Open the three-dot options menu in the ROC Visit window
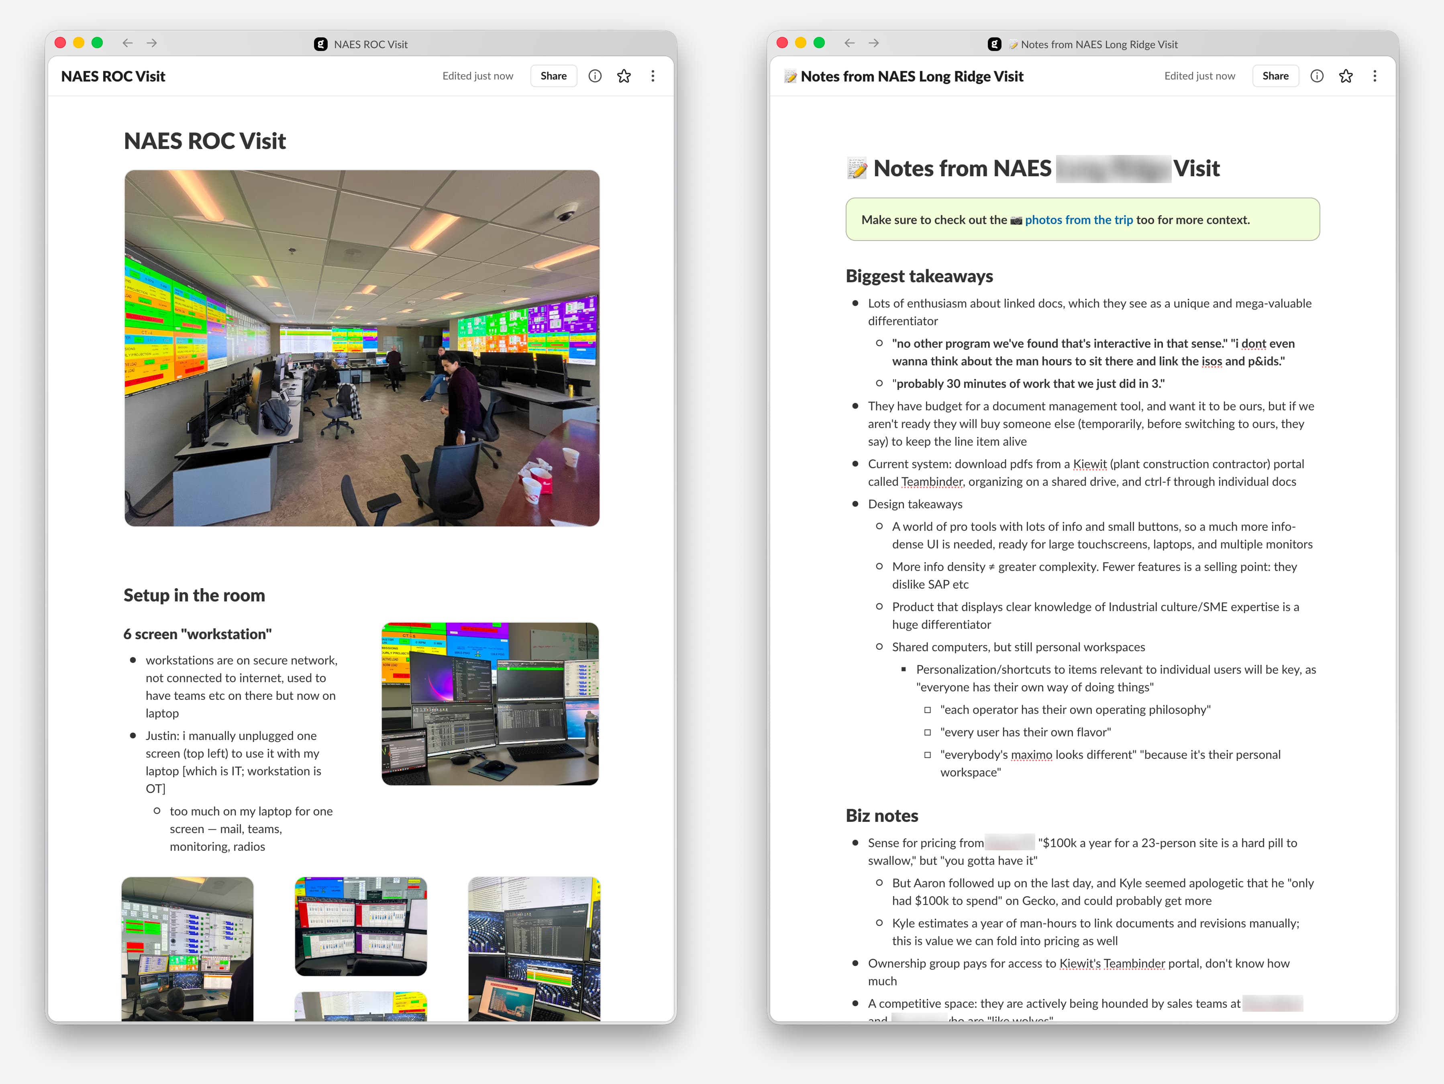The height and width of the screenshot is (1084, 1444). pyautogui.click(x=653, y=76)
